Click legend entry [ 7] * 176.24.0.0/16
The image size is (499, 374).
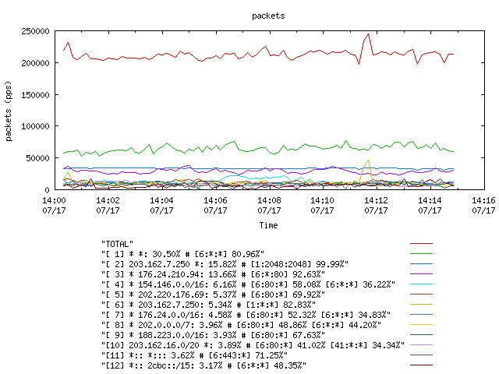pos(246,315)
